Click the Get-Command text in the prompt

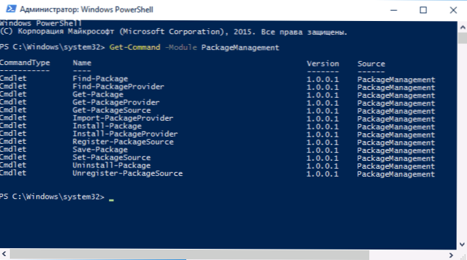[x=134, y=47]
